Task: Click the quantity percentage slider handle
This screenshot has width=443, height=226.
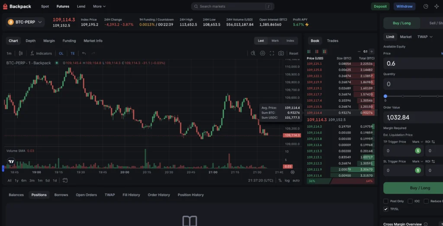Action: click(x=385, y=96)
